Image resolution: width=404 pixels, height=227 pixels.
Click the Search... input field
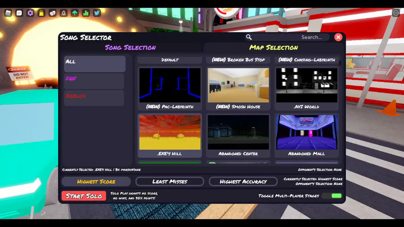click(x=291, y=37)
